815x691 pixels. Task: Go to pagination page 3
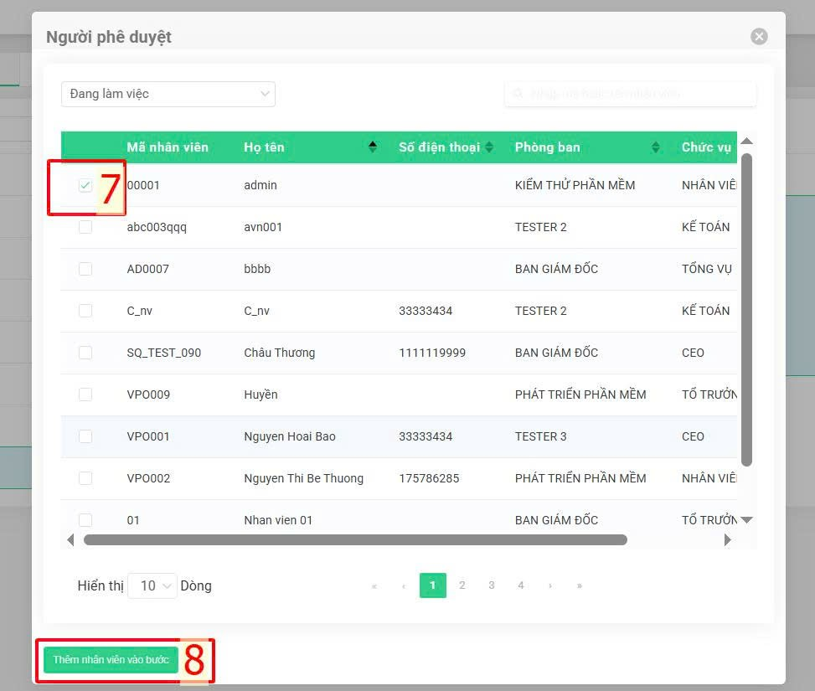[x=491, y=585]
